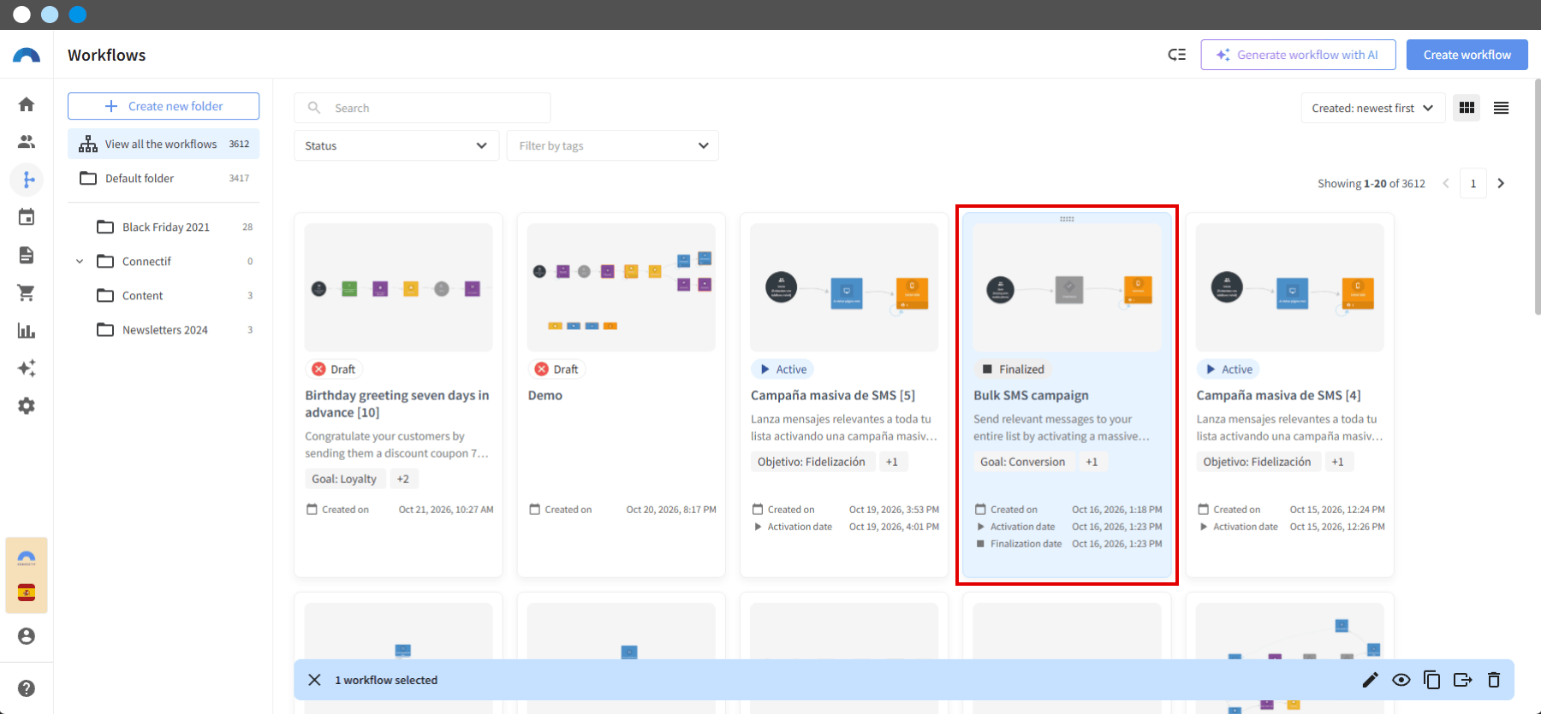
Task: Click Goal: Conversion tag
Action: (1022, 462)
